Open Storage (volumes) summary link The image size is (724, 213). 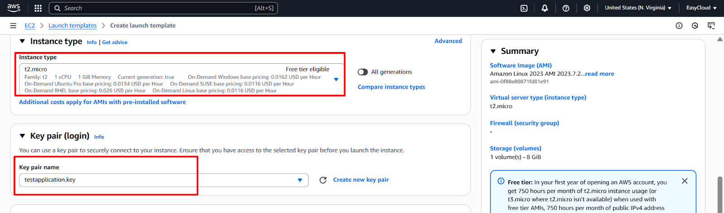coord(515,148)
